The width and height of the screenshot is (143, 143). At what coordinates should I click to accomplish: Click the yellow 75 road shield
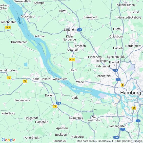click(134, 108)
